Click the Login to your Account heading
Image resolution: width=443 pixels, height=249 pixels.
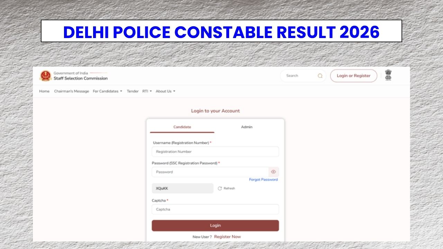[215, 111]
